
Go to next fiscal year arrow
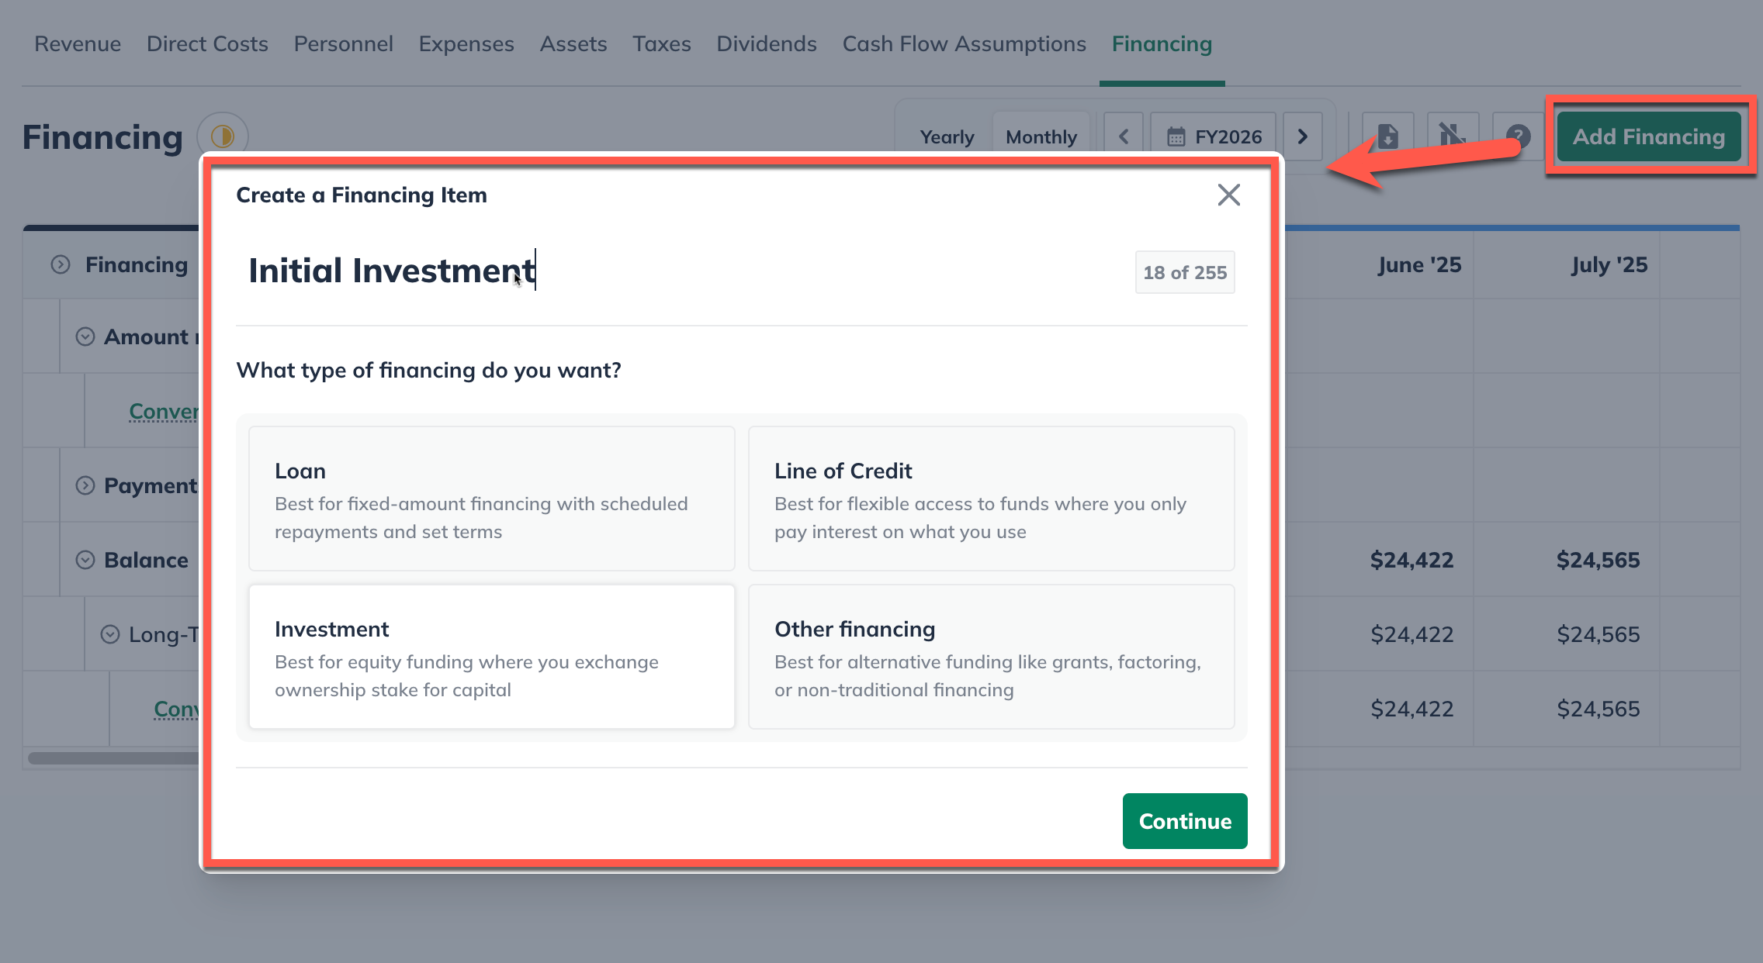point(1302,136)
